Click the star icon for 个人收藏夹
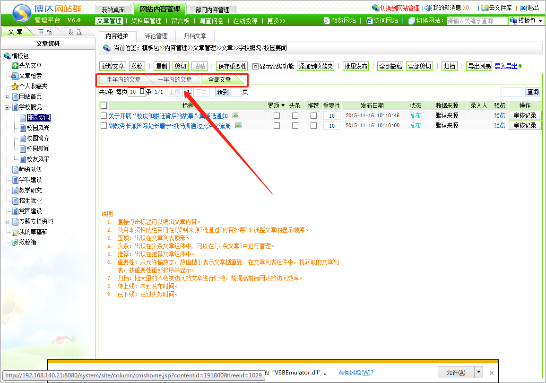Viewport: 546px width, 383px height. pyautogui.click(x=15, y=87)
